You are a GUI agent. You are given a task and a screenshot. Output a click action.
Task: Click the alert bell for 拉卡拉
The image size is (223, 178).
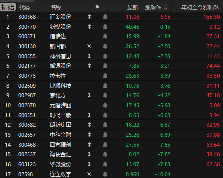point(105,76)
